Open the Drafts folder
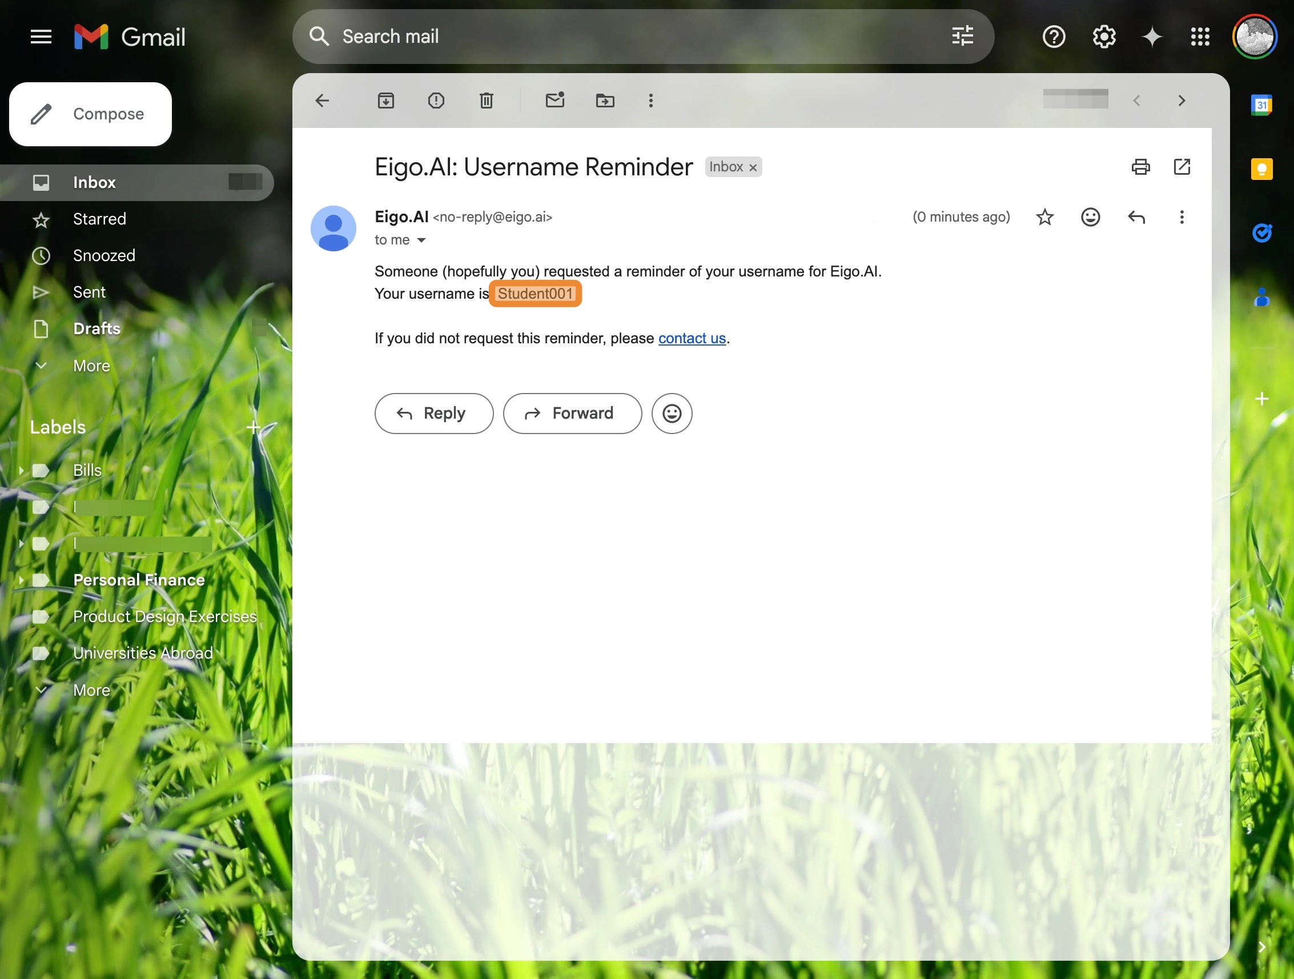The image size is (1294, 979). [136, 329]
